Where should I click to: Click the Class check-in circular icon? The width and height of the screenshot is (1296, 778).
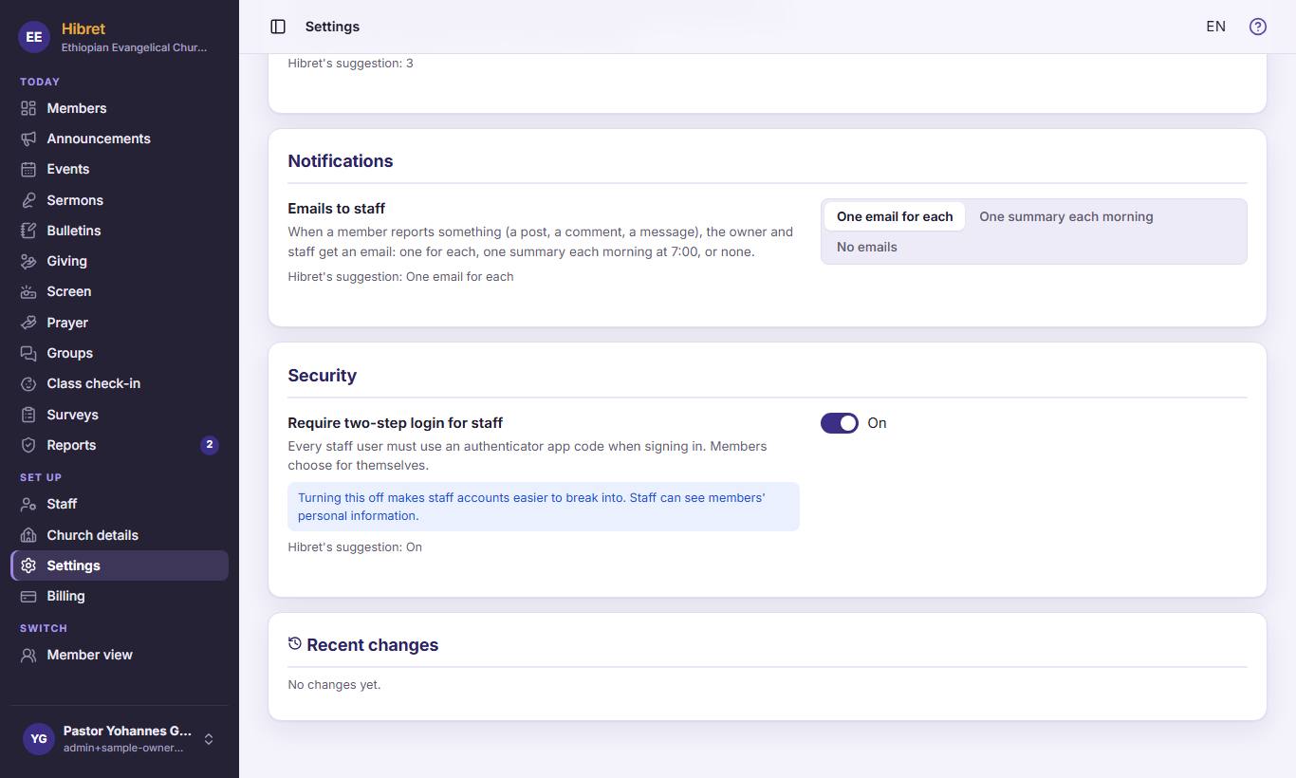pos(28,383)
